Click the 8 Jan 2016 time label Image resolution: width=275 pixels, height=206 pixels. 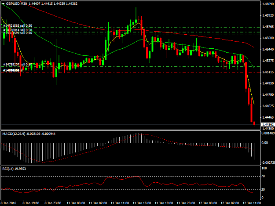click(8, 203)
